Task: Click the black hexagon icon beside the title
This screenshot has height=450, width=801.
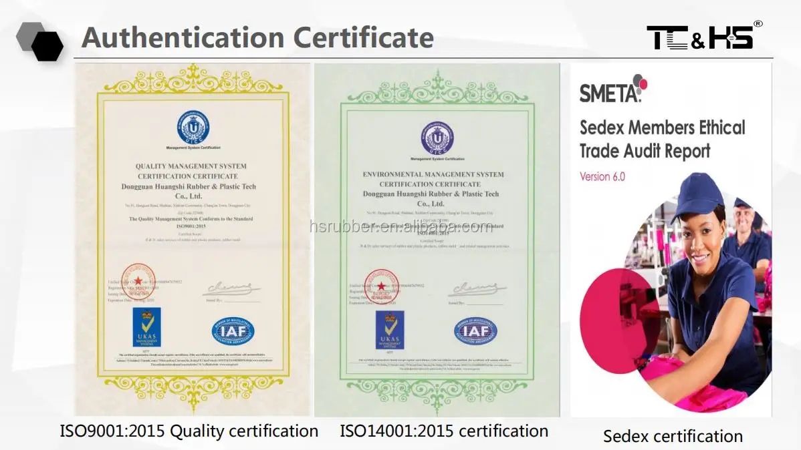Action: pos(47,47)
